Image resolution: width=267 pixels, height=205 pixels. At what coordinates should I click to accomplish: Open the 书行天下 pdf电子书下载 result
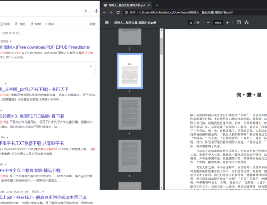(x=34, y=89)
